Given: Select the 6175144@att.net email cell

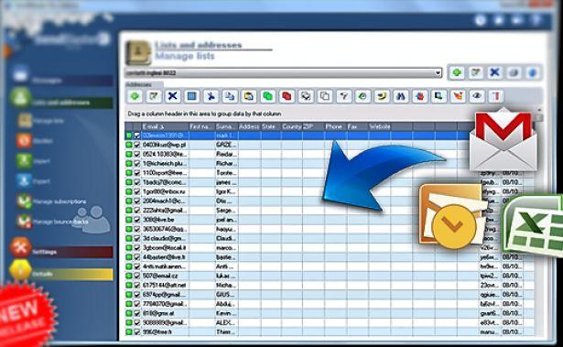Looking at the screenshot, I should [165, 286].
